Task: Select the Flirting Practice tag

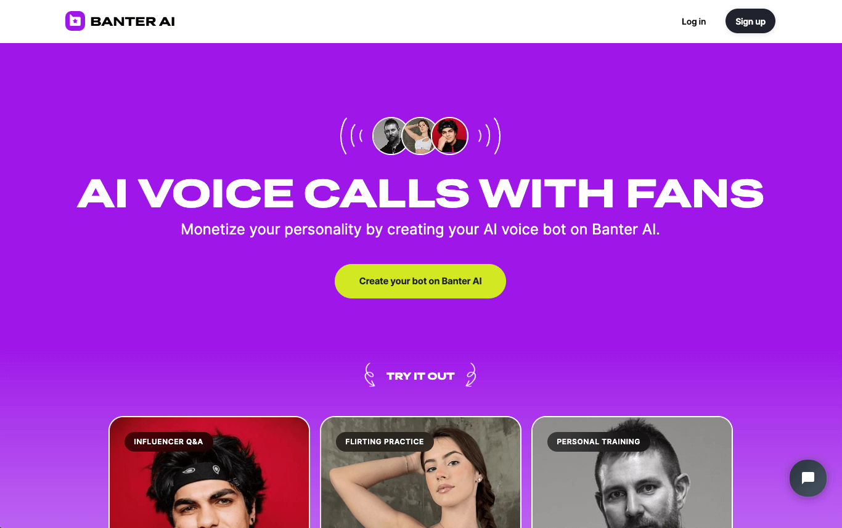Action: click(x=385, y=442)
